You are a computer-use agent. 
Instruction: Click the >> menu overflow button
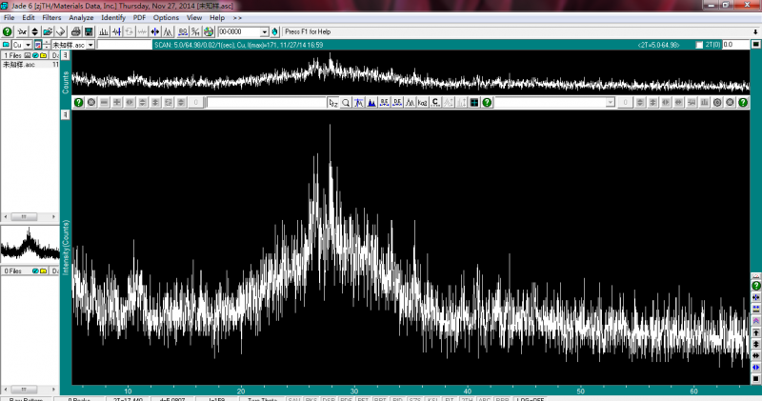(237, 18)
